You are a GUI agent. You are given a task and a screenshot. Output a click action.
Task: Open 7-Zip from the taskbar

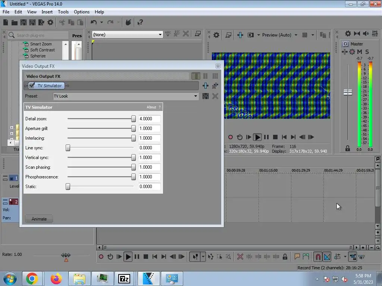[124, 279]
